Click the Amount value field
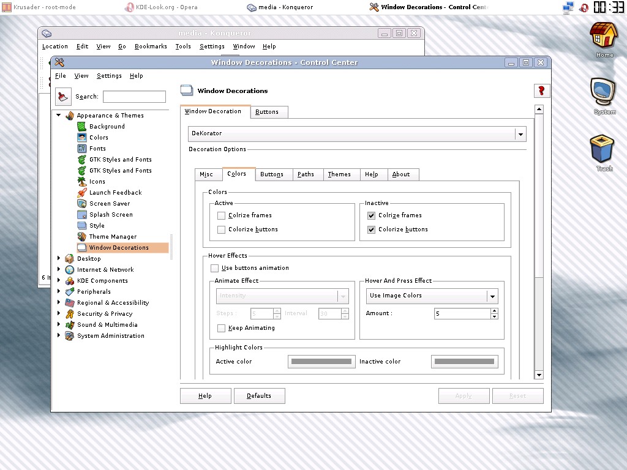The height and width of the screenshot is (470, 627). pos(463,314)
